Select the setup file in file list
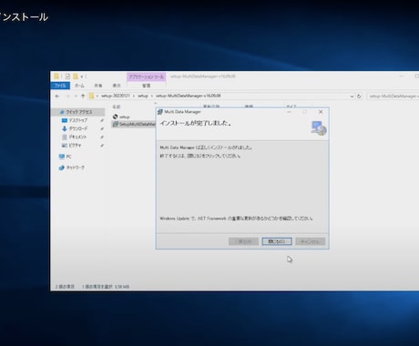Viewport: 419px width, 346px height. point(125,117)
